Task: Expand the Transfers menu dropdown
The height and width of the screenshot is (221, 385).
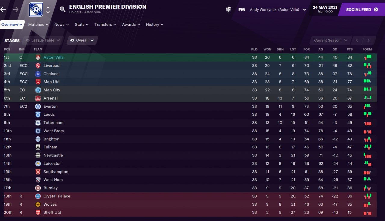Action: coord(105,25)
